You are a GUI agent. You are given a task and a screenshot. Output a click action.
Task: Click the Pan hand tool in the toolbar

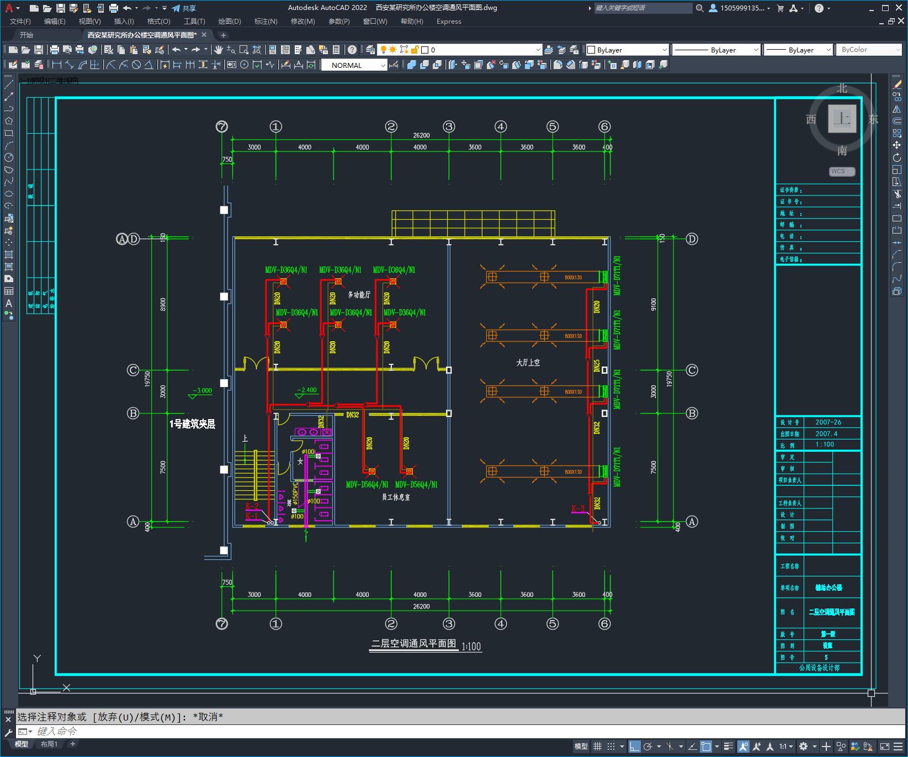coord(219,50)
